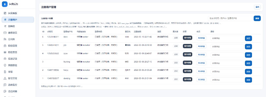Click 封禁 button in row ID 3
This screenshot has height=97, width=266.
(248, 63)
